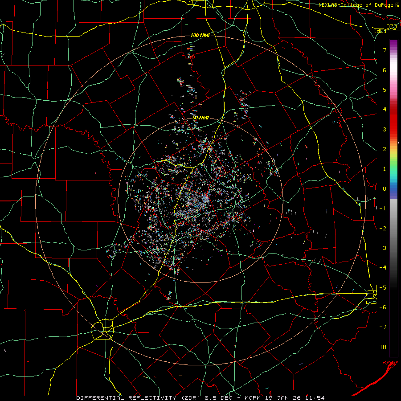Click the 4 value on the scale
Screen dimensions: 401x401
pyautogui.click(x=385, y=110)
